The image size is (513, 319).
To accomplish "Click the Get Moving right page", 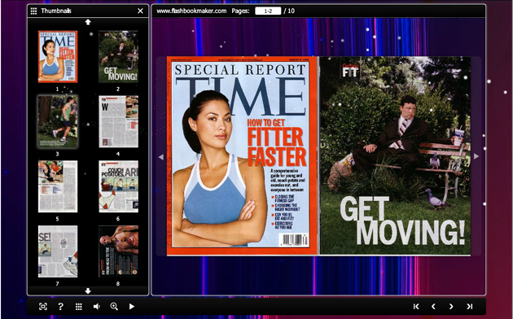I will point(395,155).
